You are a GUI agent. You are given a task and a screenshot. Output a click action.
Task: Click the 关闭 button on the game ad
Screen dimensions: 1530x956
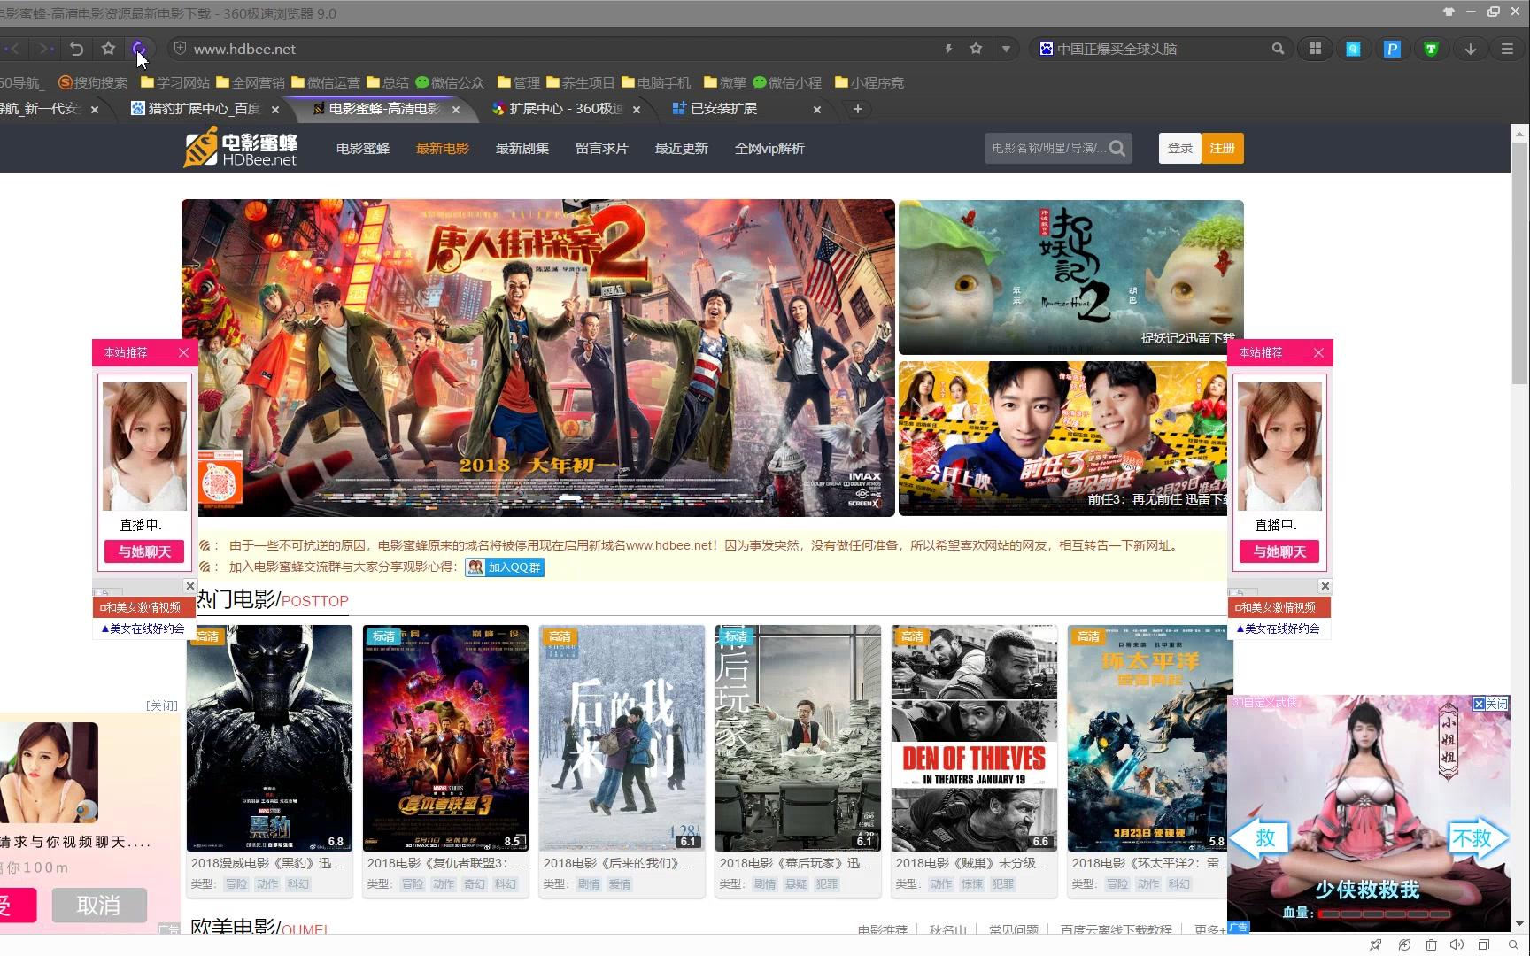pos(1491,704)
